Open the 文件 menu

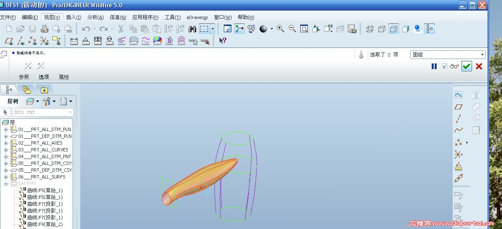click(8, 17)
